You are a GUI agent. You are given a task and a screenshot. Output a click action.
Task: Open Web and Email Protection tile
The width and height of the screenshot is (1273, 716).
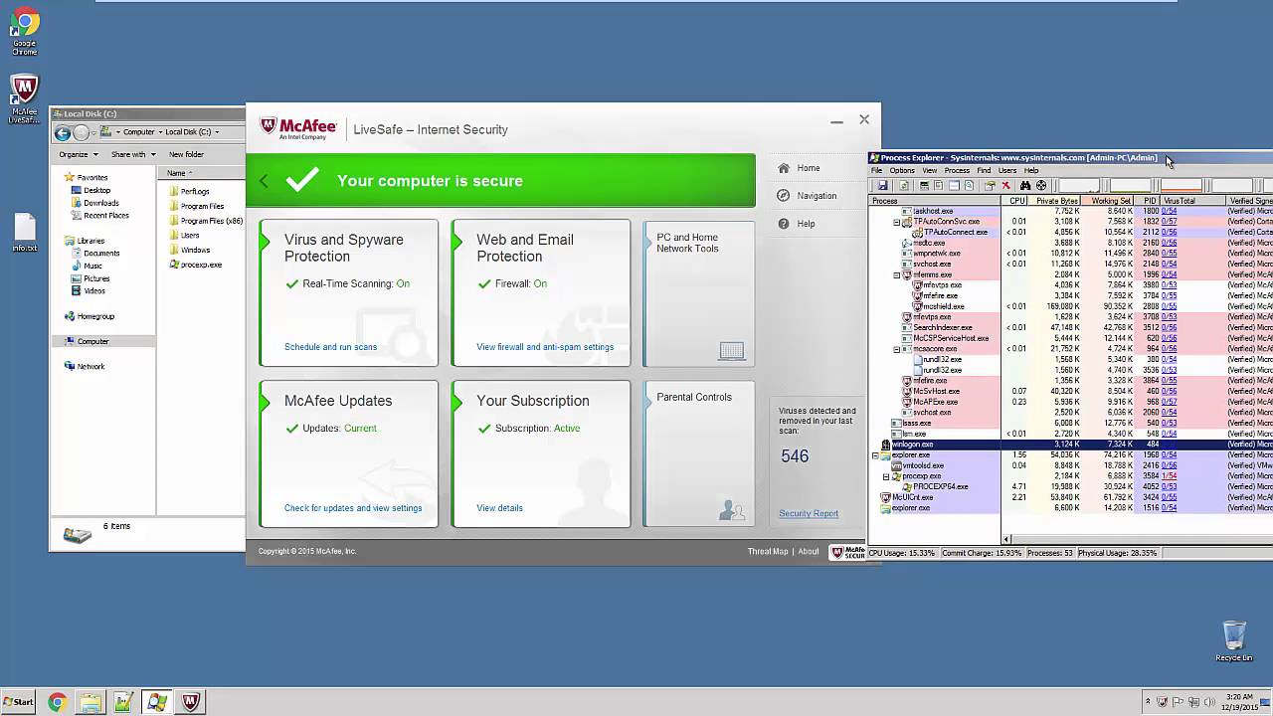coord(540,292)
